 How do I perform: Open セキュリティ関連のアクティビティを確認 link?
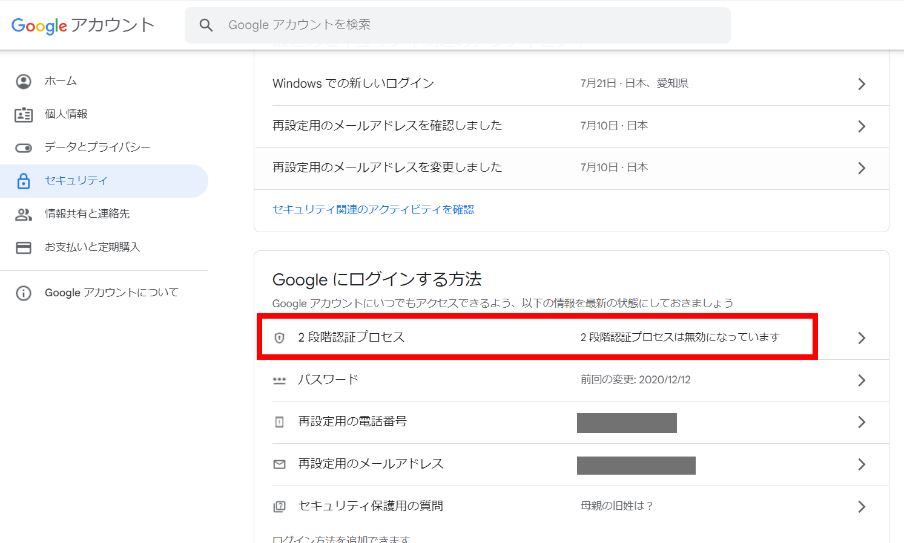coord(373,210)
